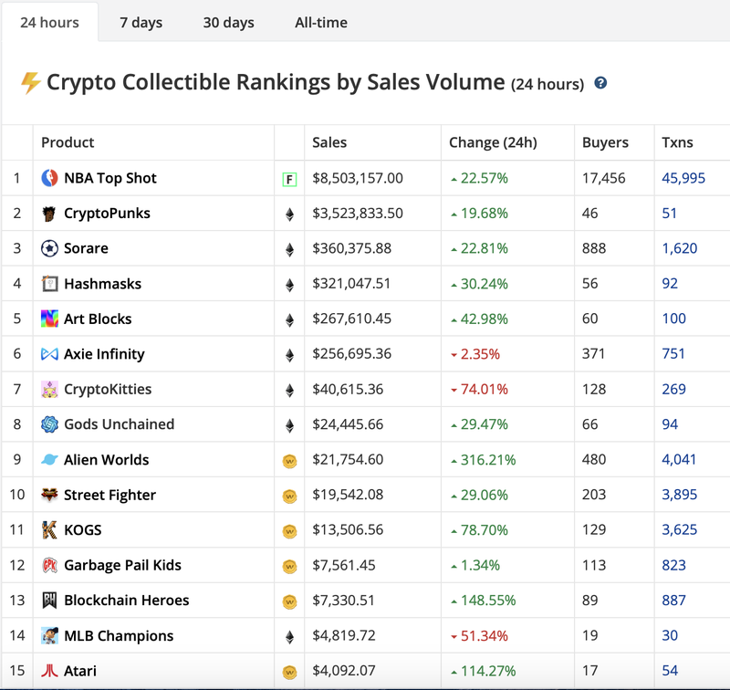Click the Change (24h) column header
Image resolution: width=730 pixels, height=690 pixels.
(x=493, y=142)
